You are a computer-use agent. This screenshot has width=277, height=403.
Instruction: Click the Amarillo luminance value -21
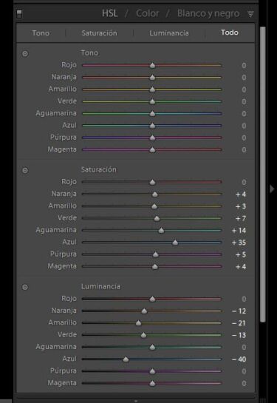click(x=239, y=323)
